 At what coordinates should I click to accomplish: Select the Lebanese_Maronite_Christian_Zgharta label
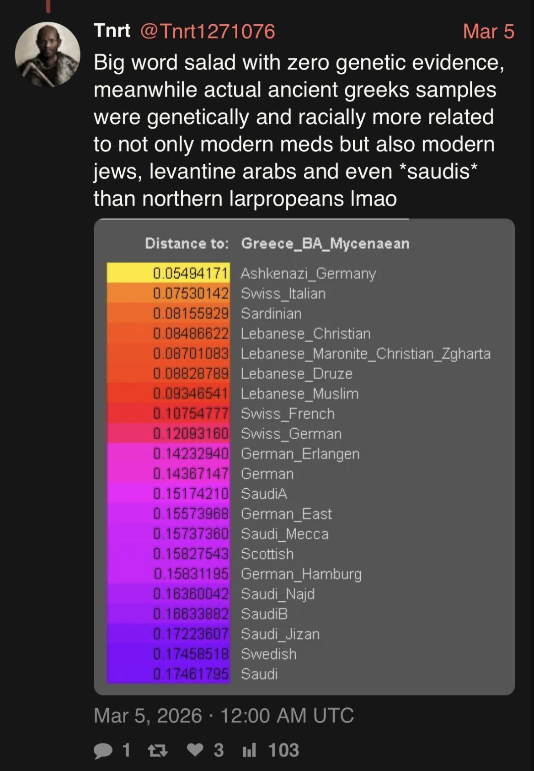[365, 354]
